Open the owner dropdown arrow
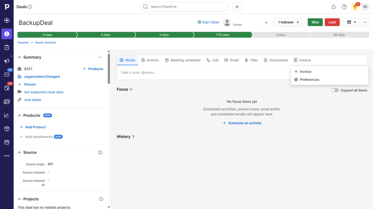The height and width of the screenshot is (209, 373). pyautogui.click(x=266, y=23)
